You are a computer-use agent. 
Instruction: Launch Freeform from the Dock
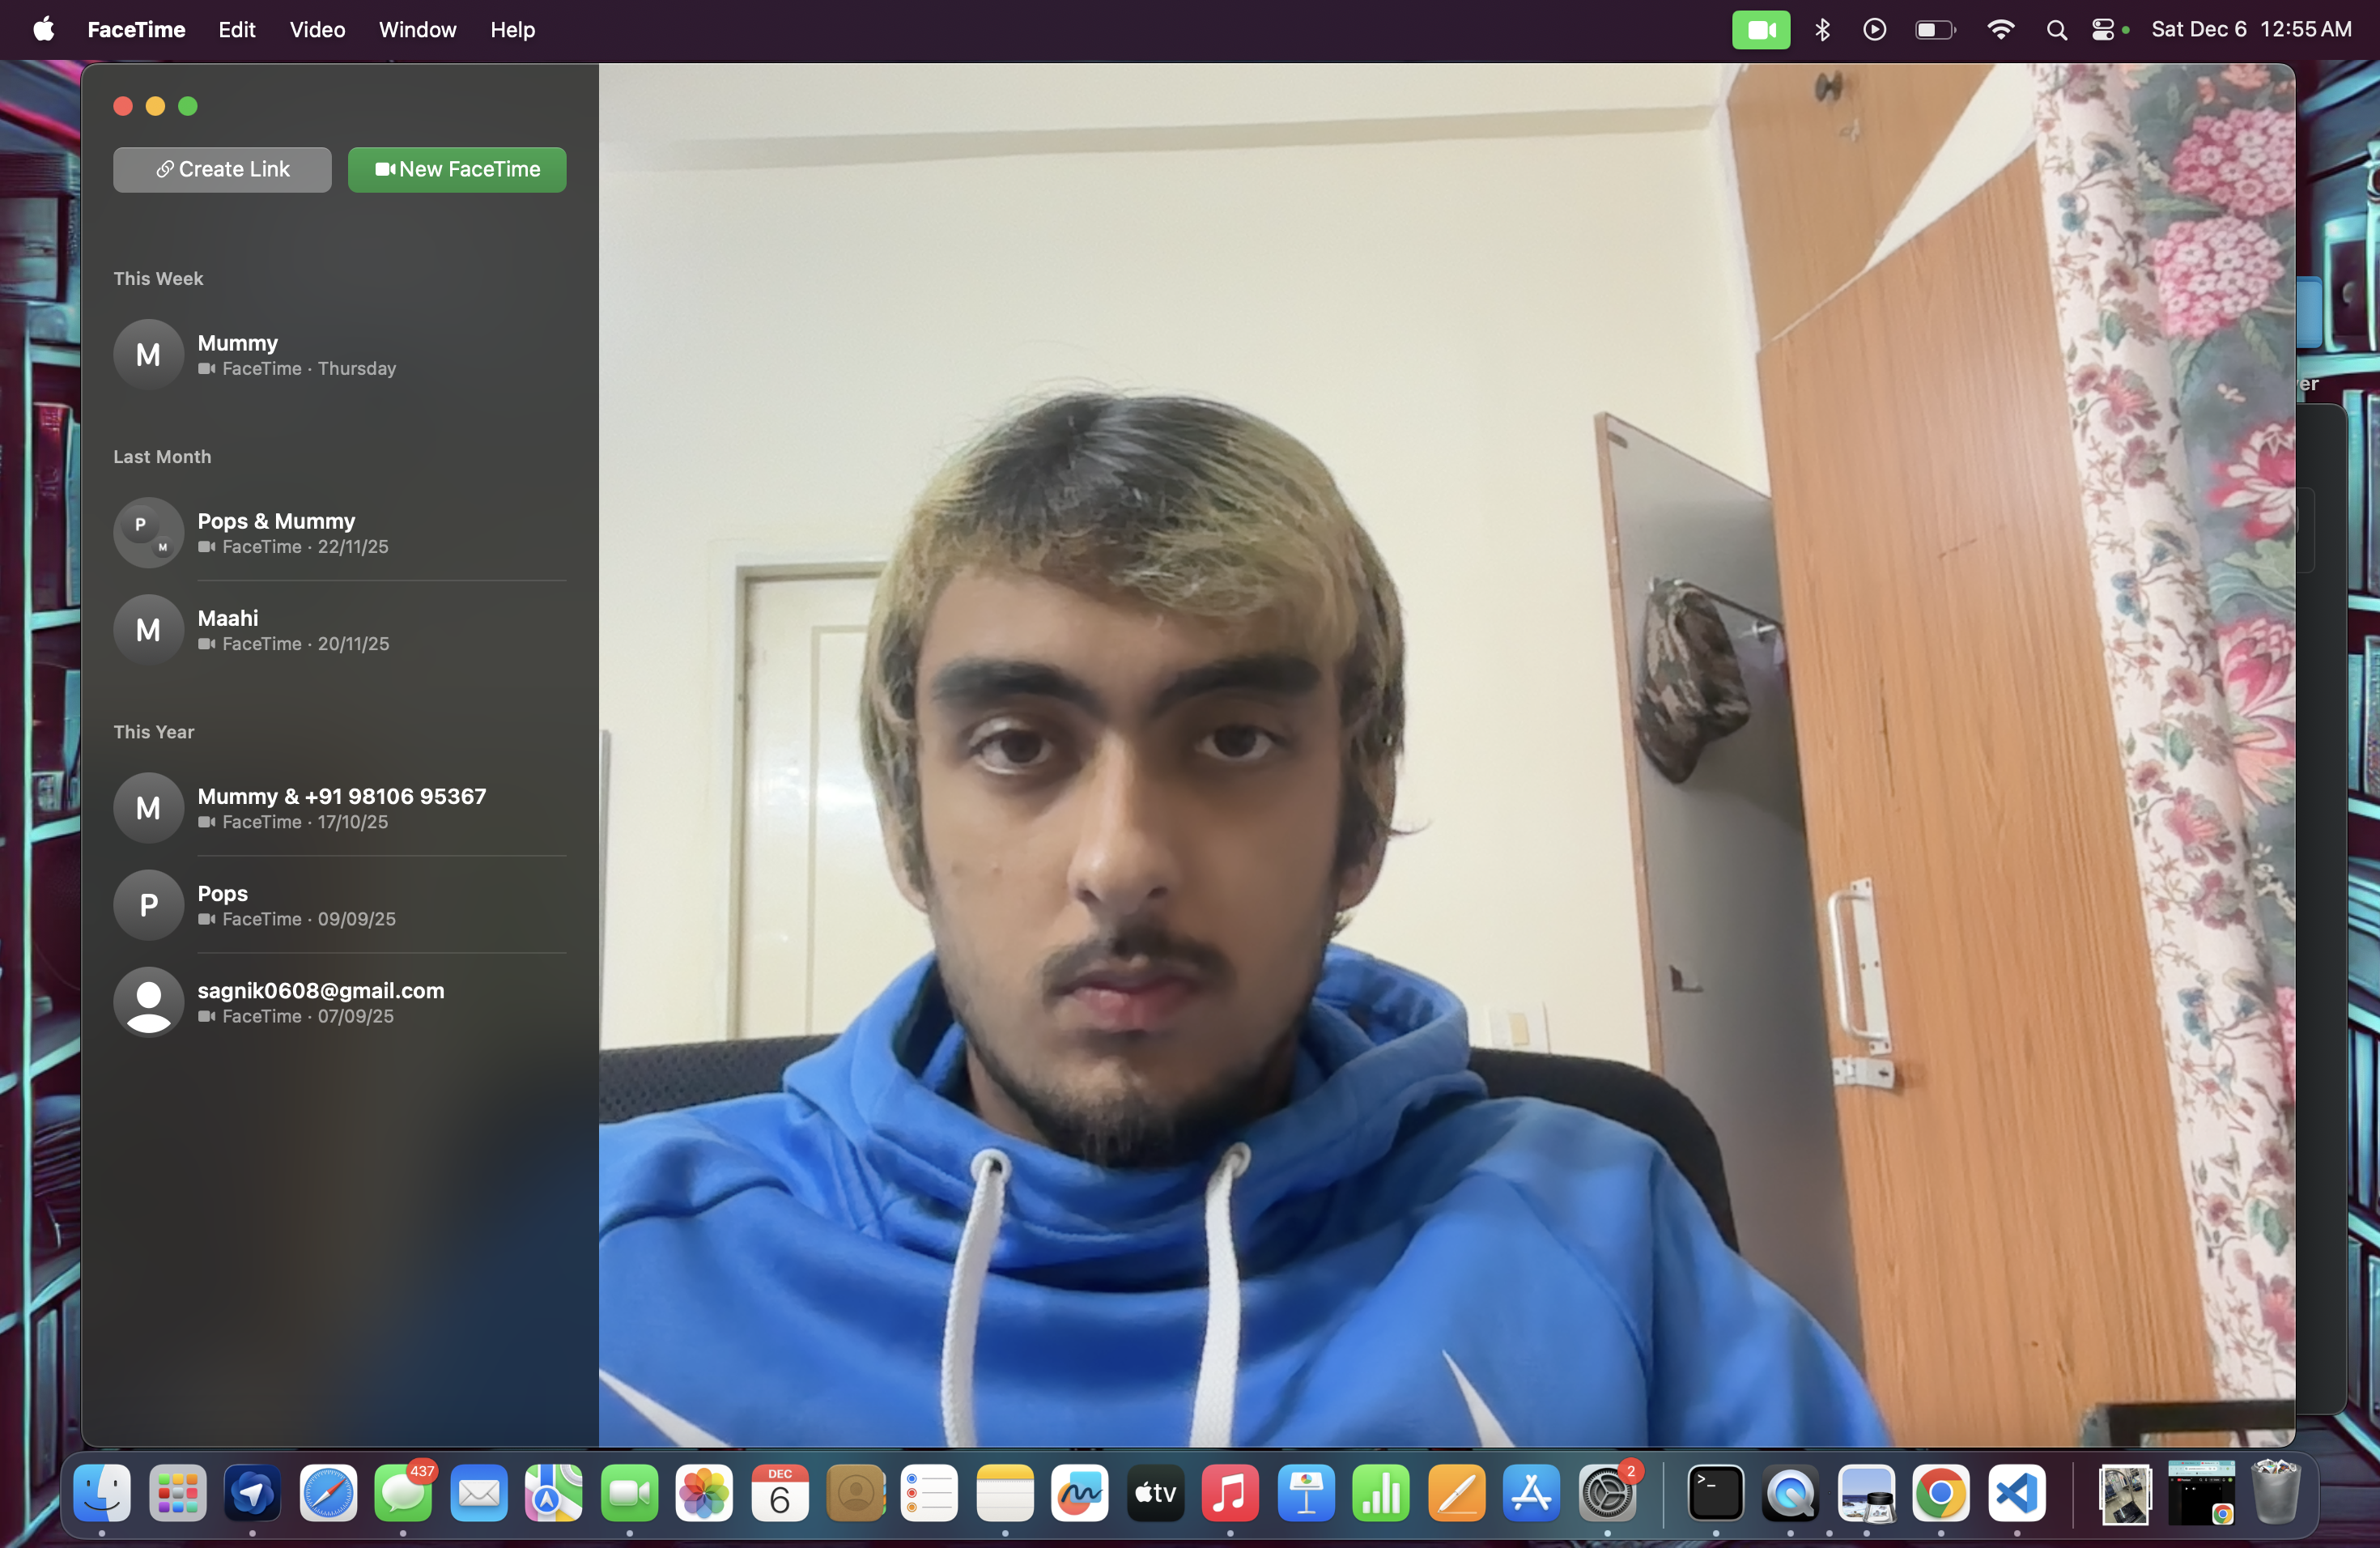[x=1080, y=1494]
